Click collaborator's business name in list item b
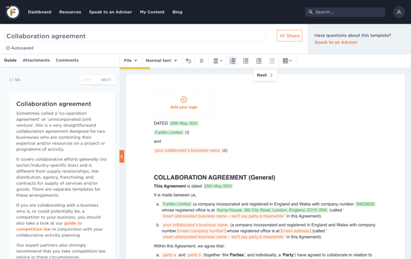 (x=195, y=225)
